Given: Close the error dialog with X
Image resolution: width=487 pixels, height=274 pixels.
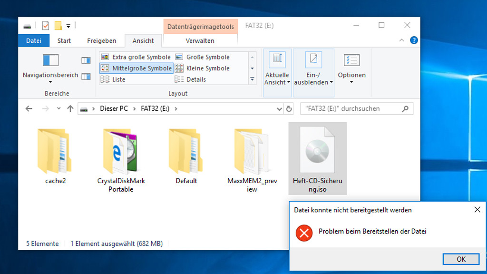Looking at the screenshot, I should point(477,210).
